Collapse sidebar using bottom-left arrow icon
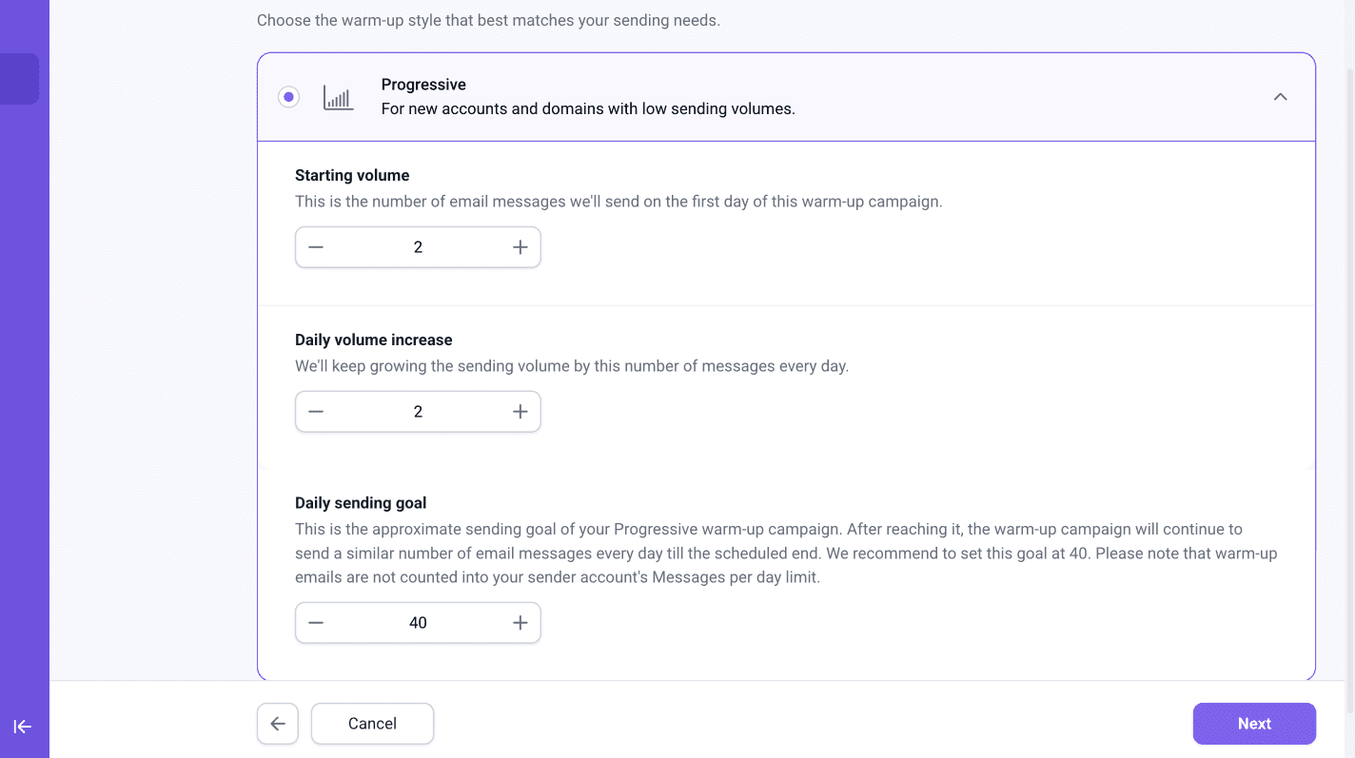This screenshot has width=1355, height=758. (x=23, y=727)
